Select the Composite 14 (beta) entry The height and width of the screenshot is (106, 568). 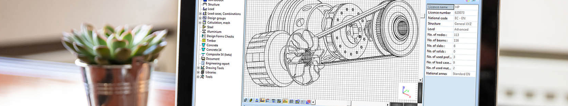pyautogui.click(x=219, y=54)
